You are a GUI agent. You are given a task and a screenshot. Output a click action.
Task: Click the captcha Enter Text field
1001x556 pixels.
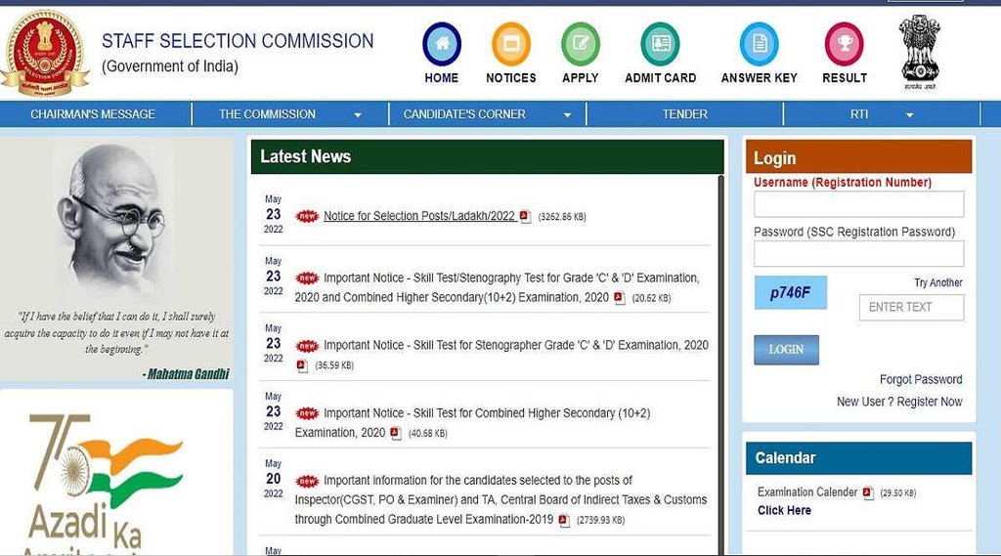pos(911,307)
